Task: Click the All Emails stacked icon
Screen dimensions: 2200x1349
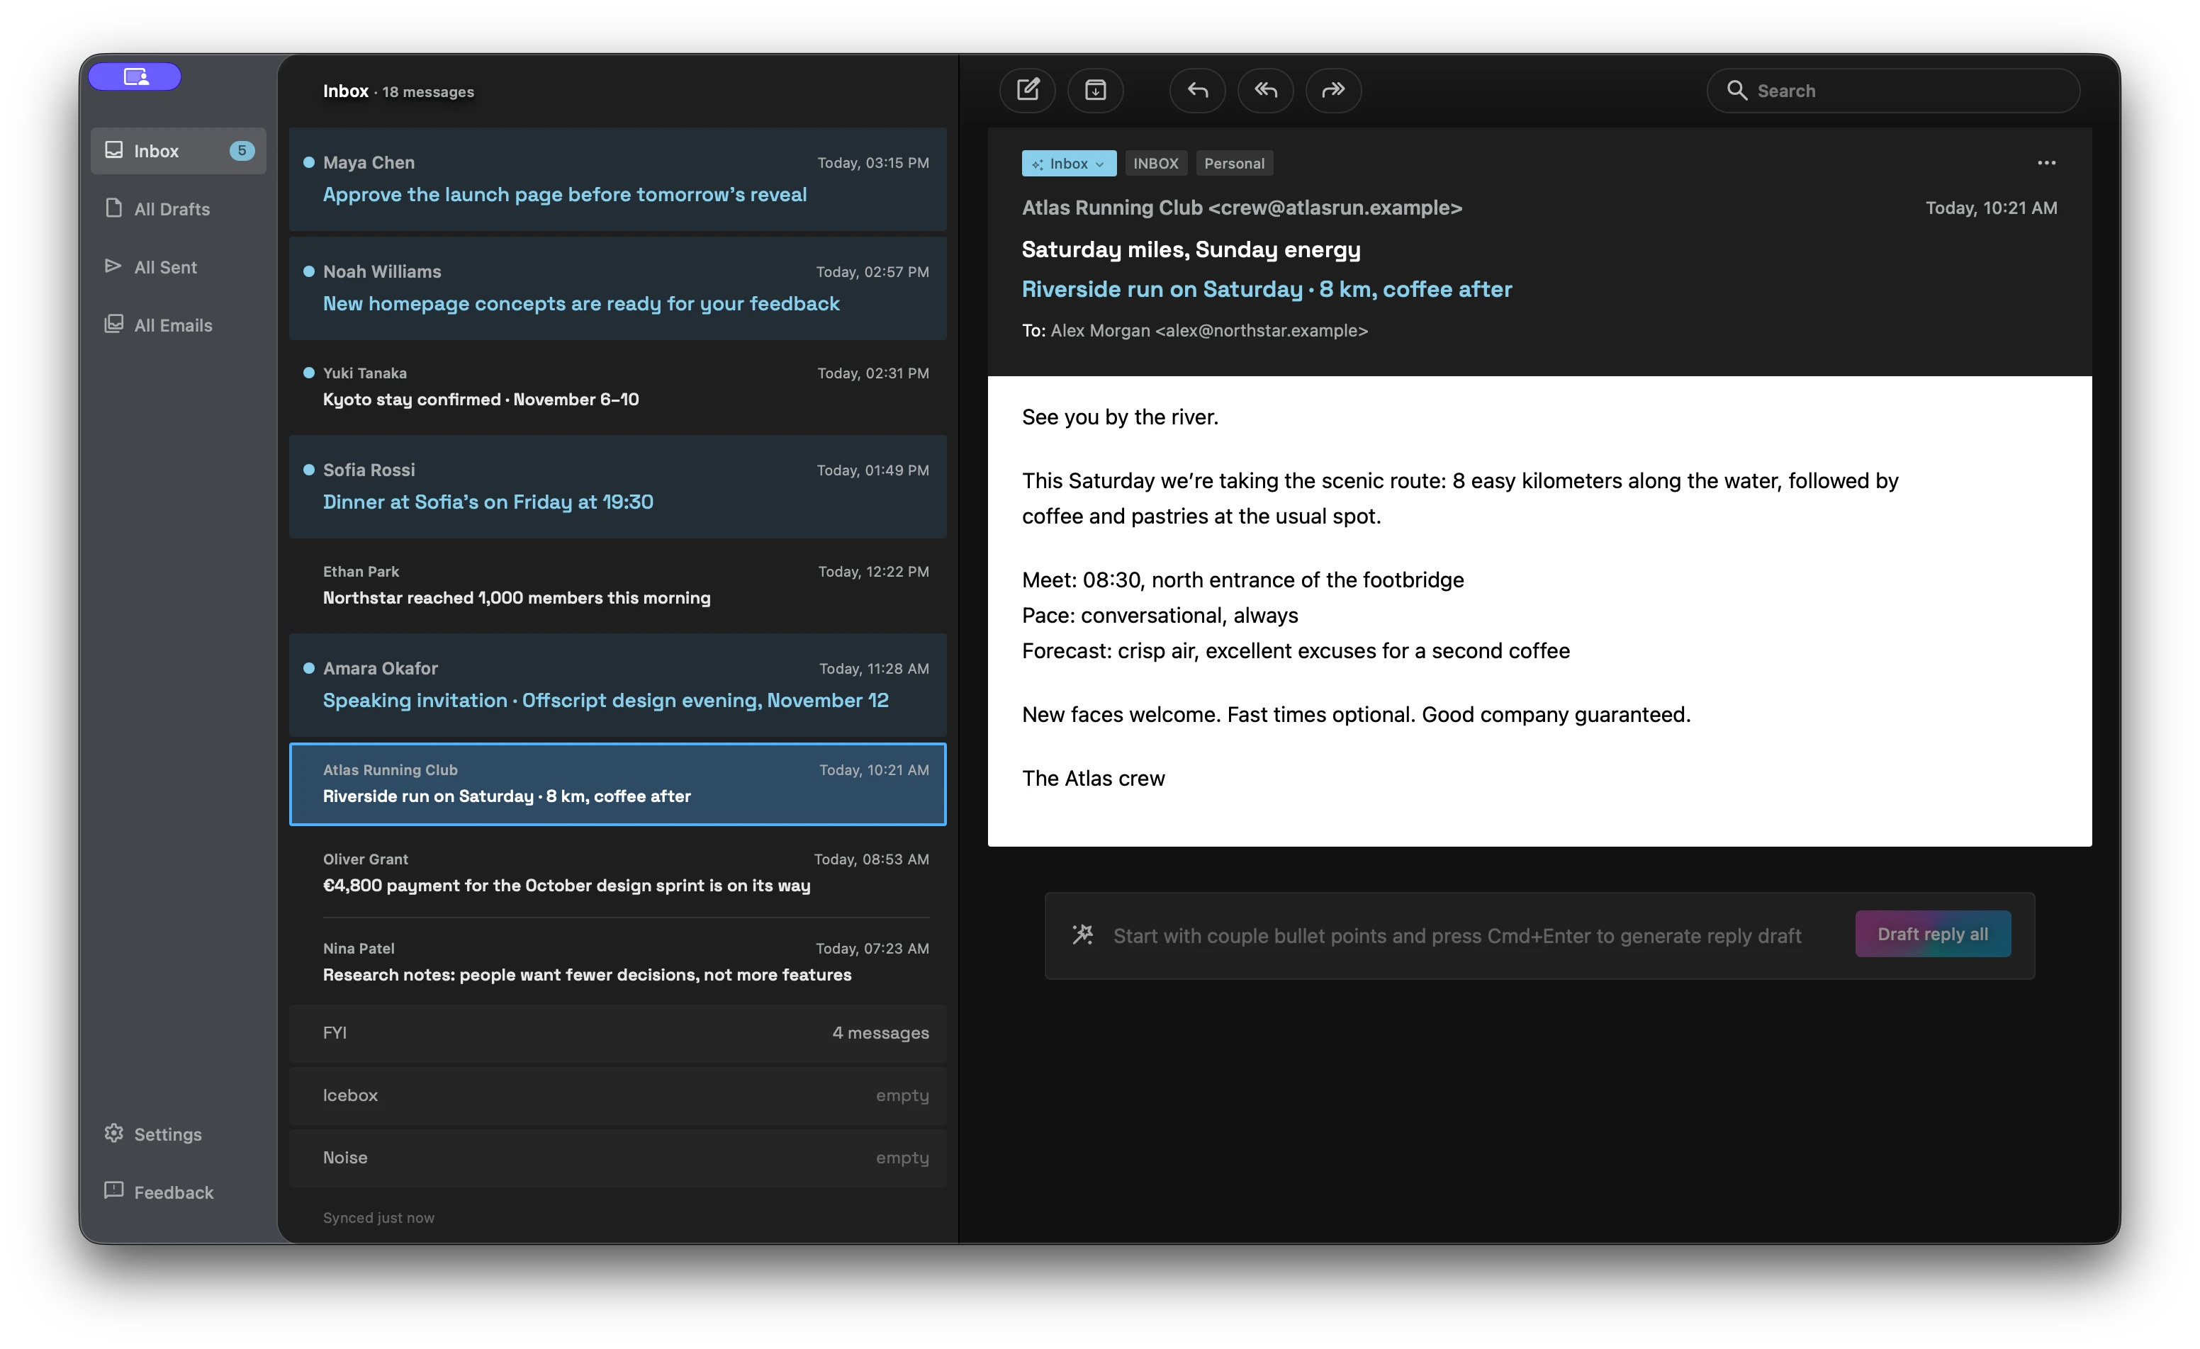Action: [x=113, y=324]
